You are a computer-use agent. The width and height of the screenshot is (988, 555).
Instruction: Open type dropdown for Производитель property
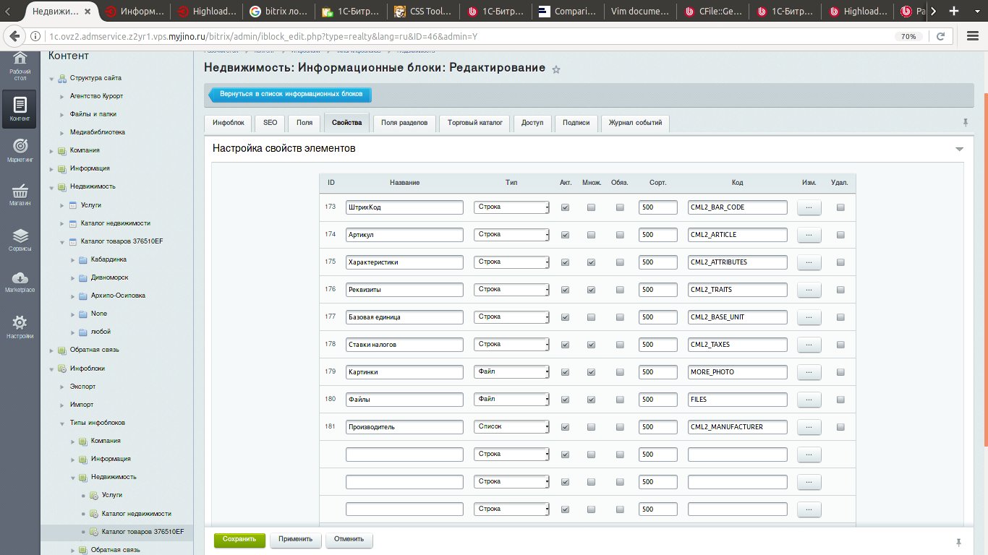pos(511,427)
